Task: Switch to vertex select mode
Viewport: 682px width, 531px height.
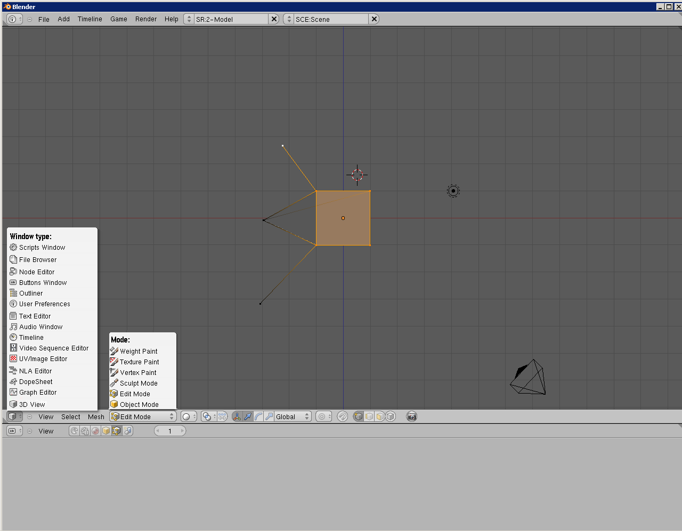Action: (x=359, y=416)
